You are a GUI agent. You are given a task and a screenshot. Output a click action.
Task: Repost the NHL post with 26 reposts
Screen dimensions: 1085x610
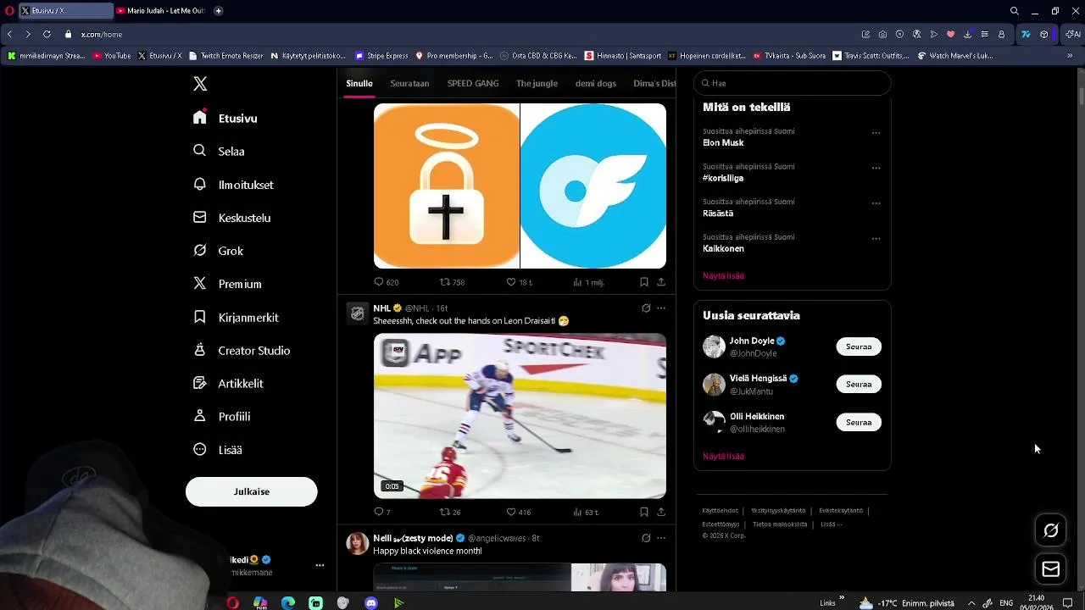450,512
